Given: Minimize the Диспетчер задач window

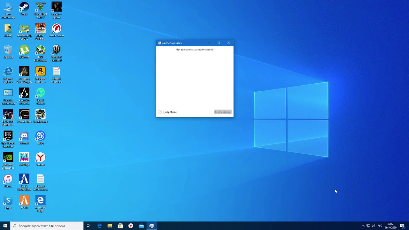Looking at the screenshot, I should pos(209,43).
